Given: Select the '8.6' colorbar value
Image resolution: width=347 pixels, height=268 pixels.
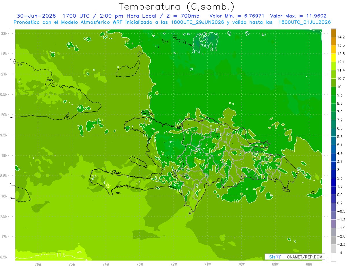Looking at the screenshot, I should click(x=340, y=103).
